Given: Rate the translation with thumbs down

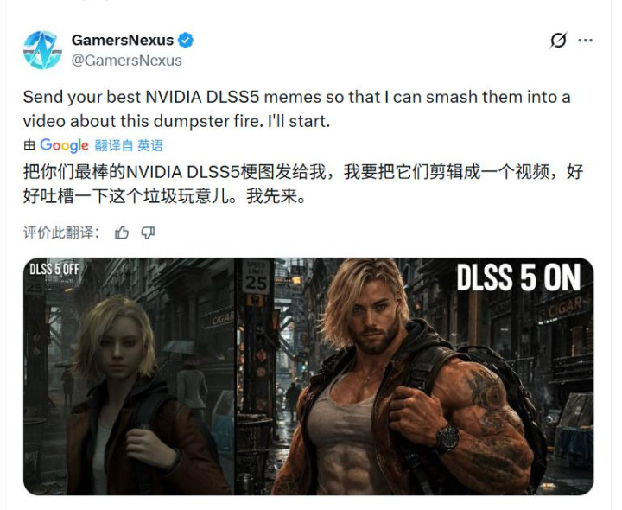Looking at the screenshot, I should 148,233.
